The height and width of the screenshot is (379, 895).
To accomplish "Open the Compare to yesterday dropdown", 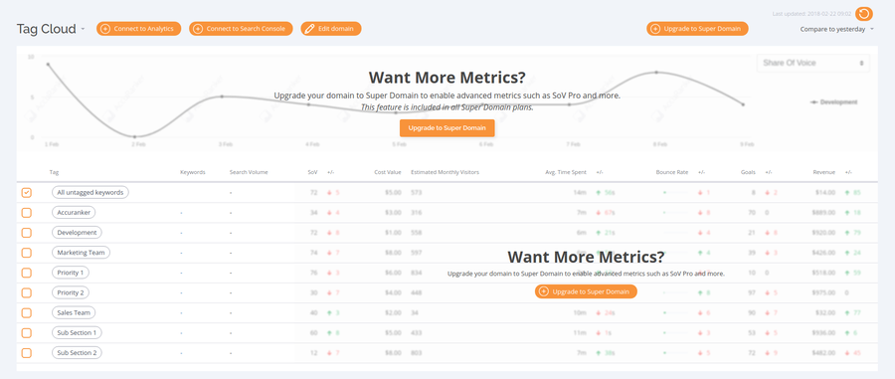I will tap(836, 29).
